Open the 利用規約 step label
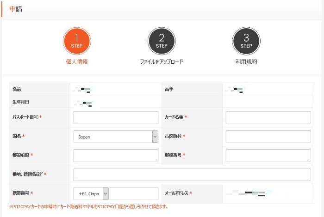Image resolution: width=324 pixels, height=217 pixels. (x=246, y=61)
